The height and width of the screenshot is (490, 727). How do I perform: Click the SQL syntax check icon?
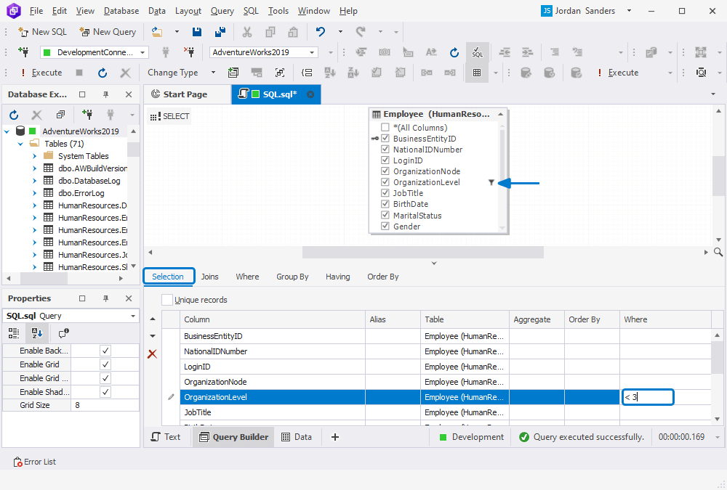click(478, 52)
